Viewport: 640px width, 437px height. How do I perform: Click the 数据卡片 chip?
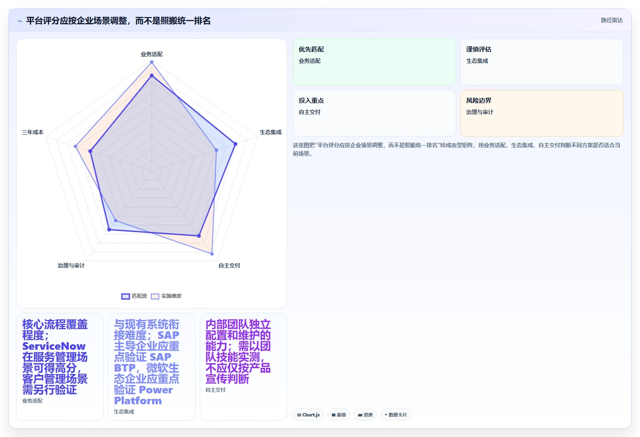396,415
